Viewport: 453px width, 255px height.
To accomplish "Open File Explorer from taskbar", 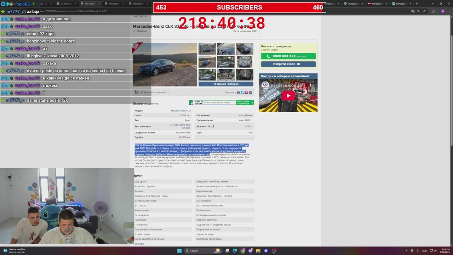I will click(x=258, y=251).
